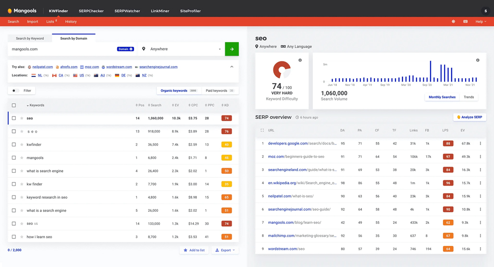494x267 pixels.
Task: Star the keyword research in seo row
Action: (x=22, y=197)
